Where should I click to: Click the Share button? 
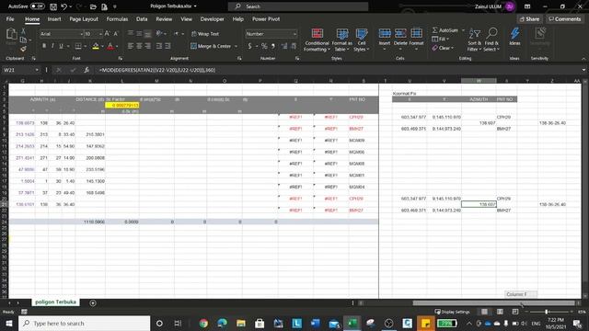tap(530, 18)
